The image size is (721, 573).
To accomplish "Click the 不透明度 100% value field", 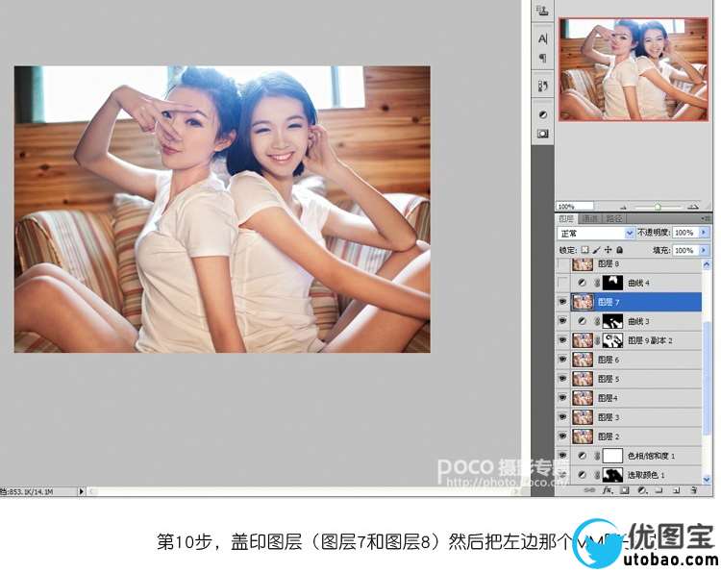I will pyautogui.click(x=684, y=233).
